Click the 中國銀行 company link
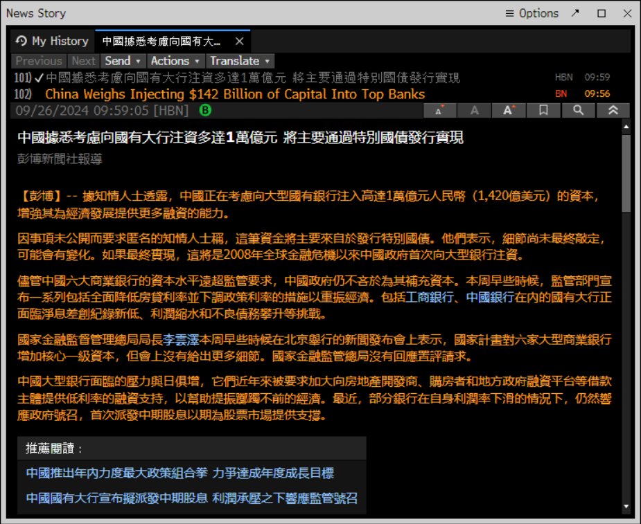The height and width of the screenshot is (524, 641). [x=490, y=298]
